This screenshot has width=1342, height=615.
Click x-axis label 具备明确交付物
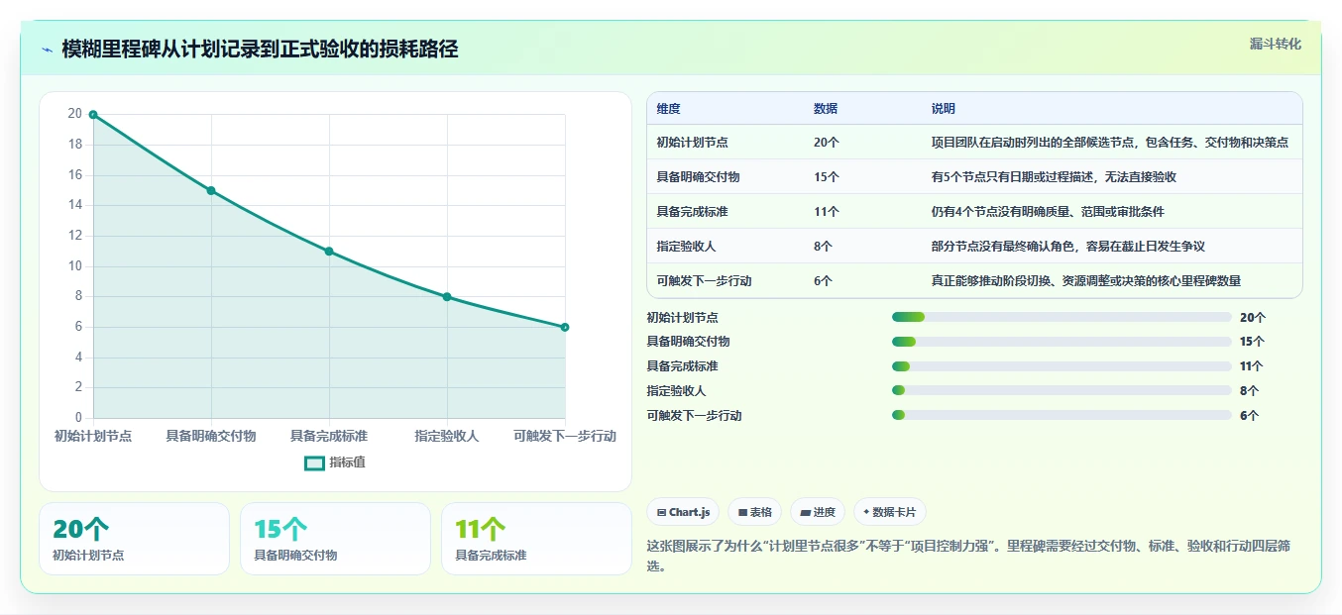click(x=211, y=436)
